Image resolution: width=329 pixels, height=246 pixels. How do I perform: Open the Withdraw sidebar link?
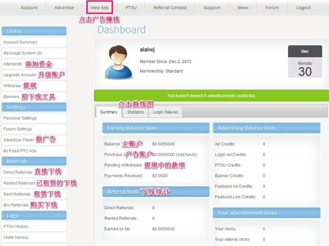(x=12, y=86)
